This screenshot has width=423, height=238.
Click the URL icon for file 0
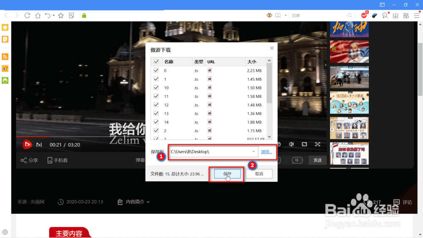tap(210, 70)
